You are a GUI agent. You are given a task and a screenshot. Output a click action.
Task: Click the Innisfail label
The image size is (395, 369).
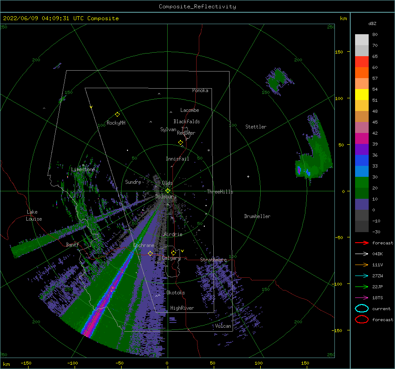click(177, 159)
